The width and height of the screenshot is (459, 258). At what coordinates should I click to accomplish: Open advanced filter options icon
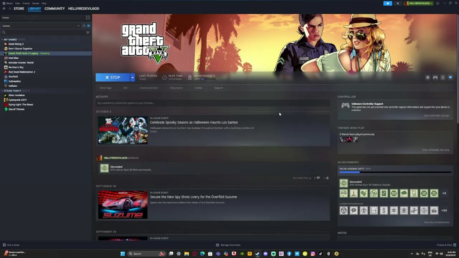87,33
